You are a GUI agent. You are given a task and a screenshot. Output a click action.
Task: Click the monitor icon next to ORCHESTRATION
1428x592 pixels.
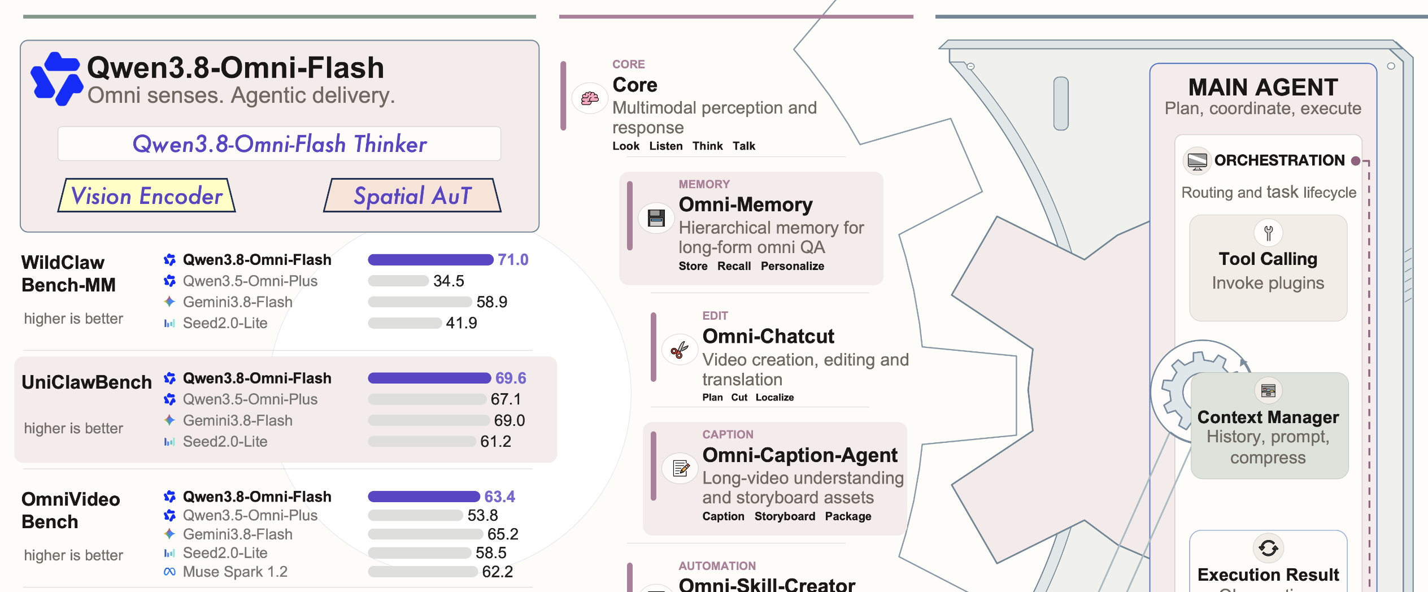(1197, 161)
